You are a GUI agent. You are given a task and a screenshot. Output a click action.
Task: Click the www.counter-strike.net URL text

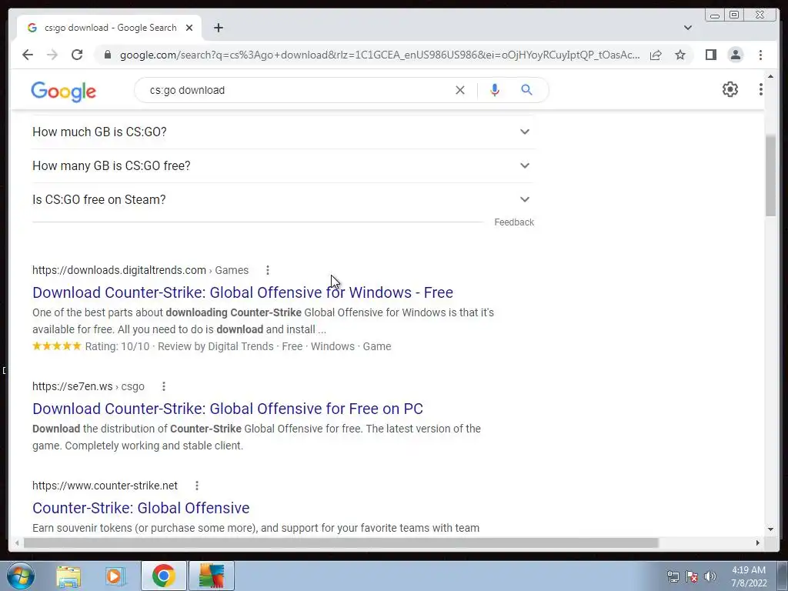coord(105,486)
